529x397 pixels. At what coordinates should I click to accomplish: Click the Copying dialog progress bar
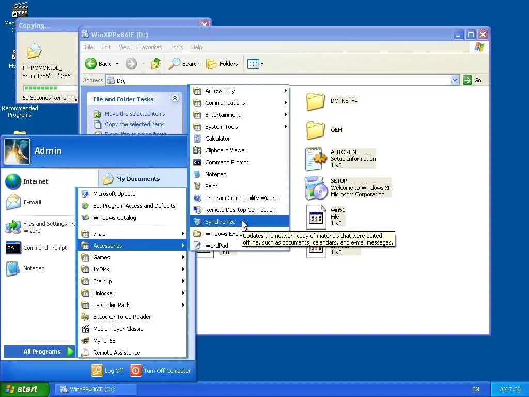pyautogui.click(x=50, y=88)
